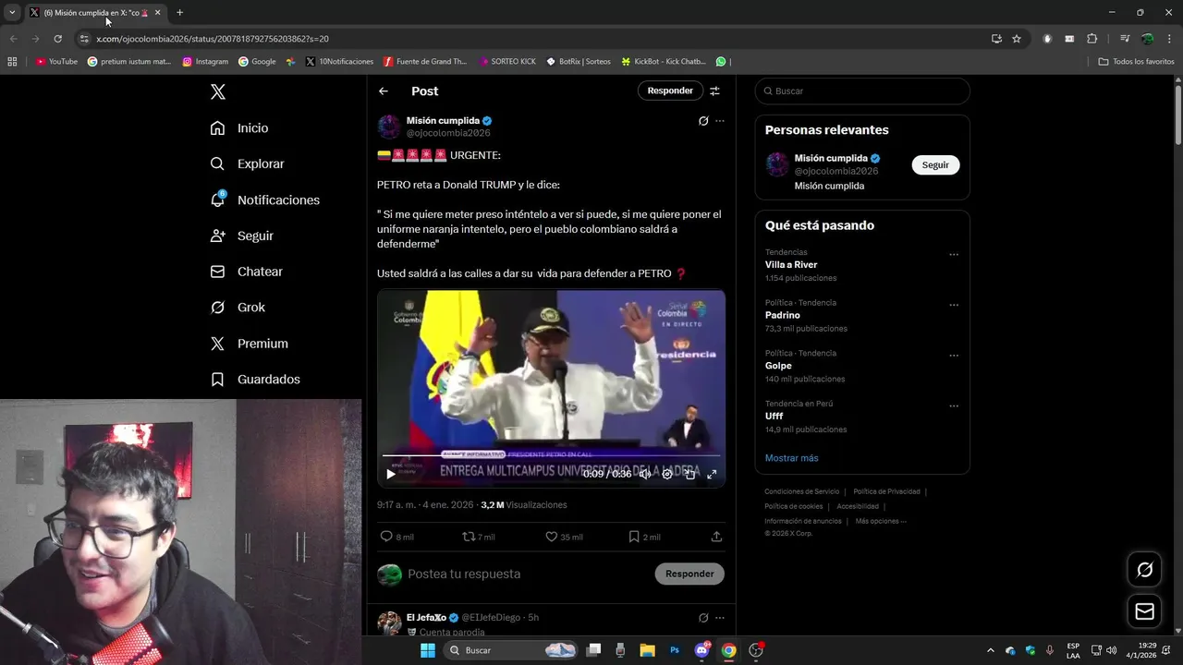Mute the video volume
The height and width of the screenshot is (665, 1183).
point(645,474)
